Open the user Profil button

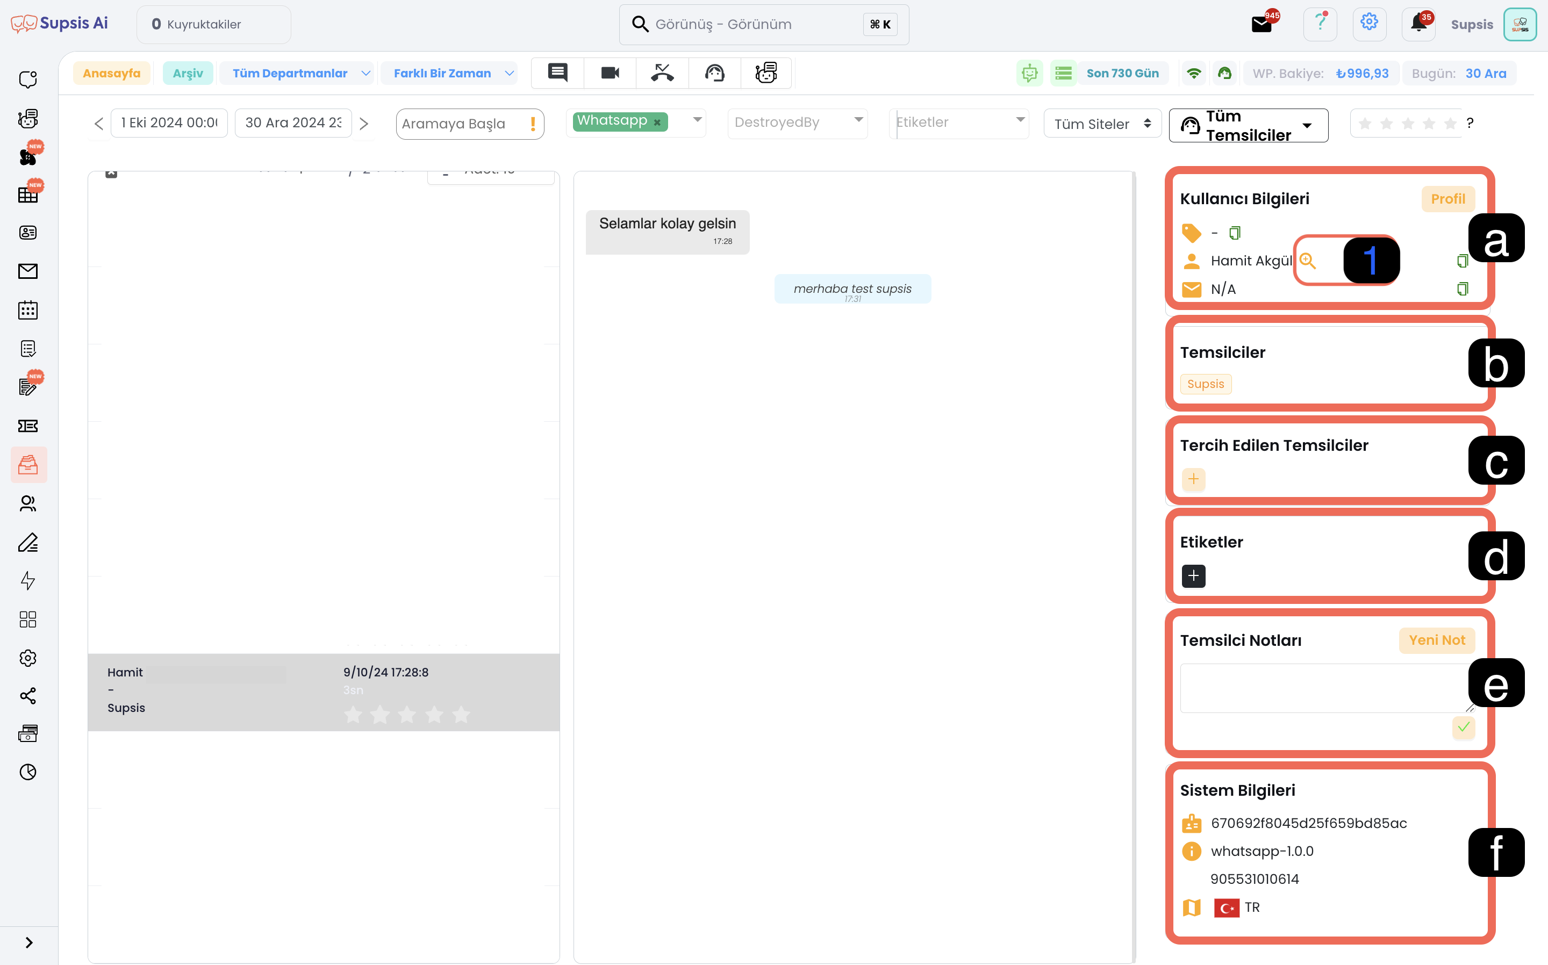click(1448, 198)
